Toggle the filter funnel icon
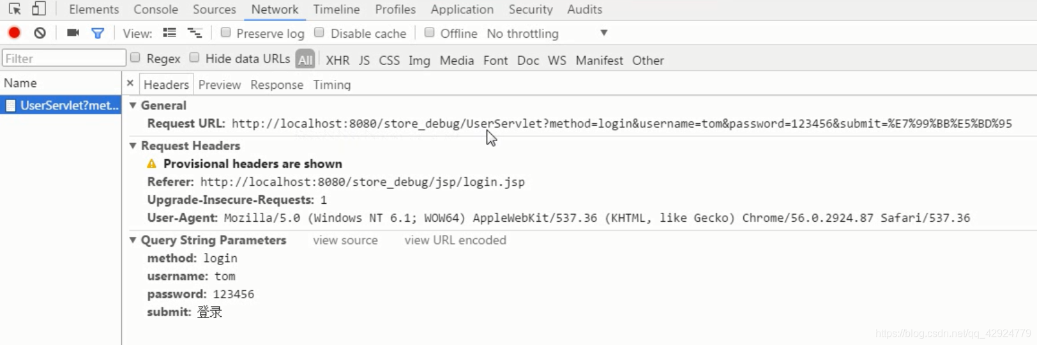 98,33
